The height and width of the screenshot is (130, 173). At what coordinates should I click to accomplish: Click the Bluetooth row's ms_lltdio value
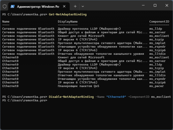tap(157, 54)
